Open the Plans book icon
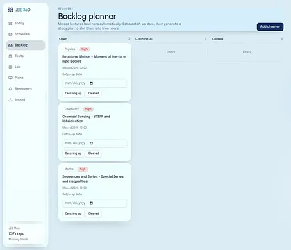The image size is (291, 250). (x=10, y=78)
